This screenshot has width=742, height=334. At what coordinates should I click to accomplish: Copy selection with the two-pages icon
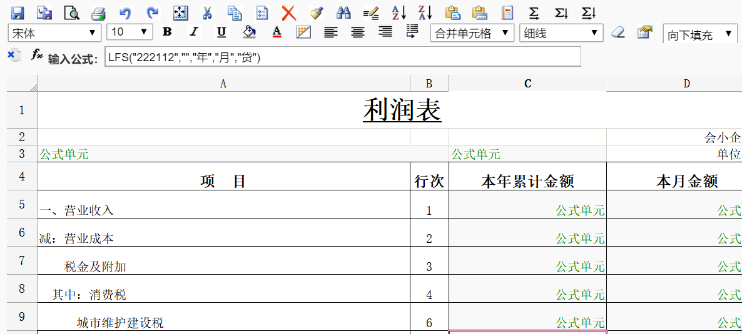pos(234,13)
